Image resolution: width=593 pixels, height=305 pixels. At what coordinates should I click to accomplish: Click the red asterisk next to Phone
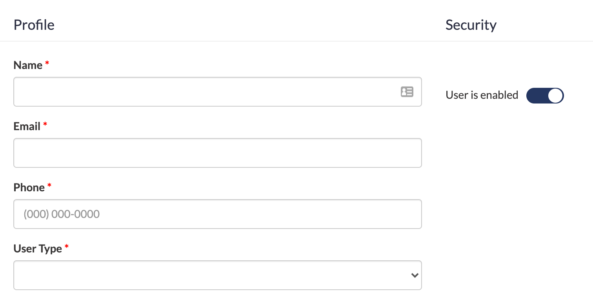point(49,185)
